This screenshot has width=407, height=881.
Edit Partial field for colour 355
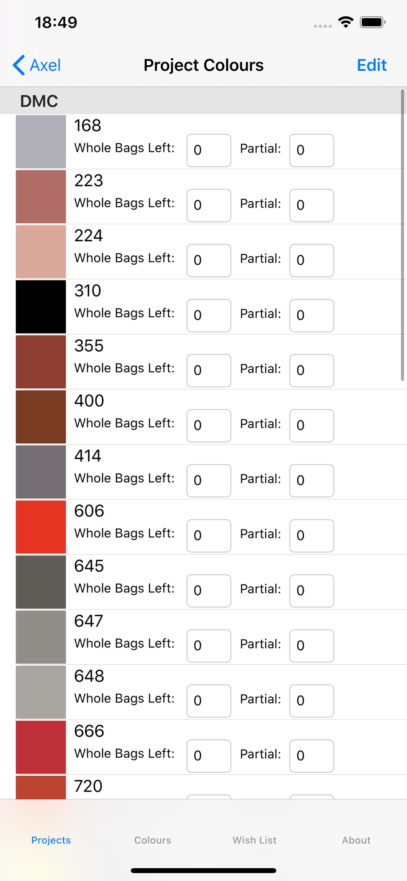pyautogui.click(x=311, y=370)
